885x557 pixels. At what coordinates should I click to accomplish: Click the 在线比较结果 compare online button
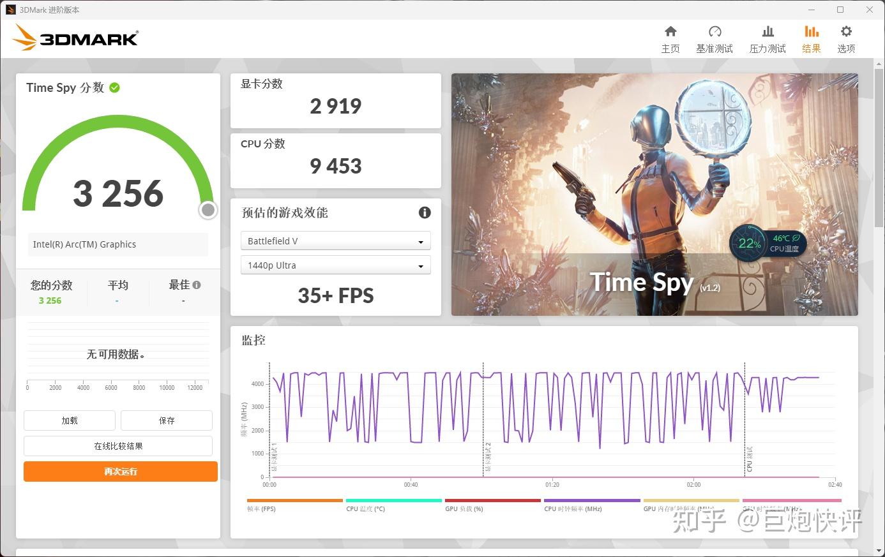tap(118, 446)
